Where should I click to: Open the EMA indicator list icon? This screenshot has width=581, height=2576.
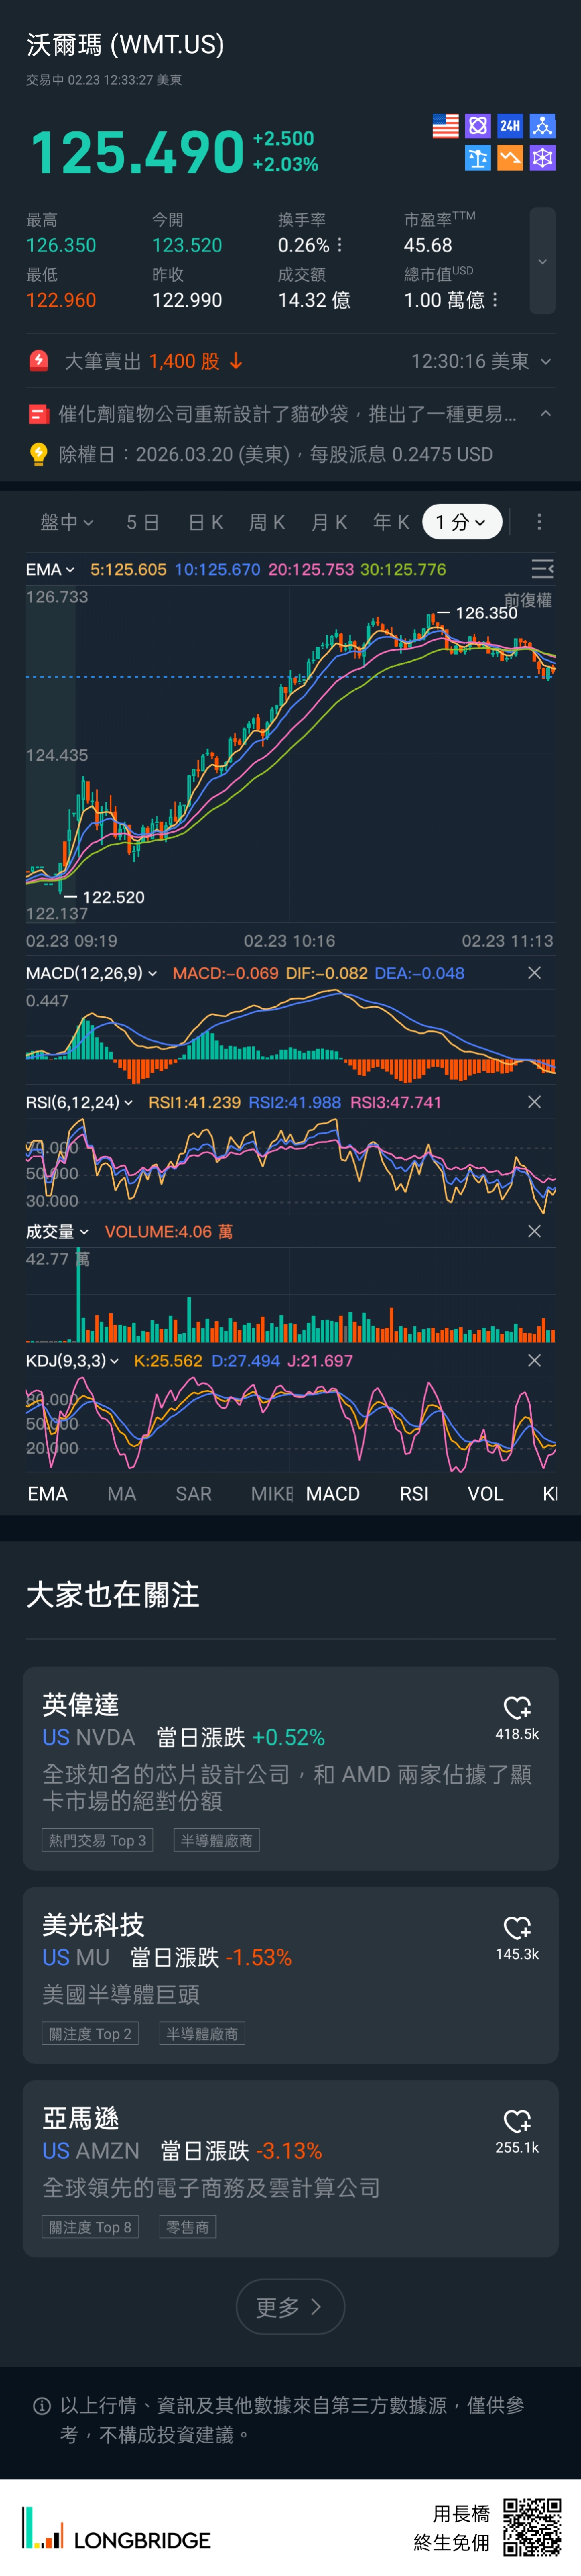[542, 569]
